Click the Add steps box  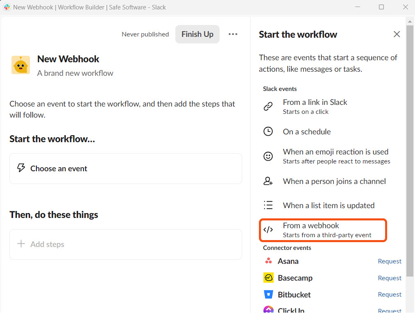click(x=126, y=244)
